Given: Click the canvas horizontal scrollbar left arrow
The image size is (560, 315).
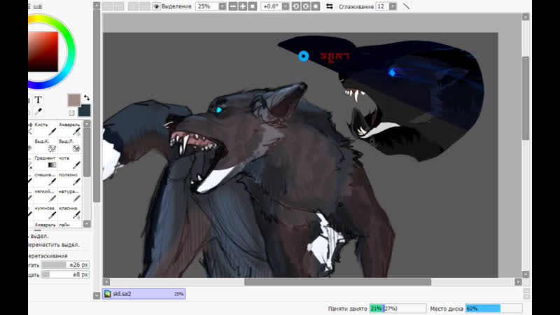Looking at the screenshot, I should click(106, 282).
